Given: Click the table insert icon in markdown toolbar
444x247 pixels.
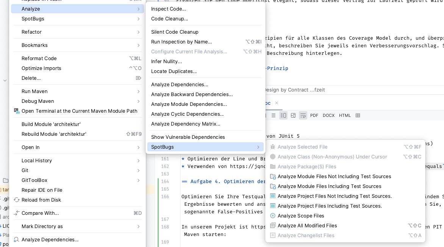Looking at the screenshot, I should [x=358, y=115].
